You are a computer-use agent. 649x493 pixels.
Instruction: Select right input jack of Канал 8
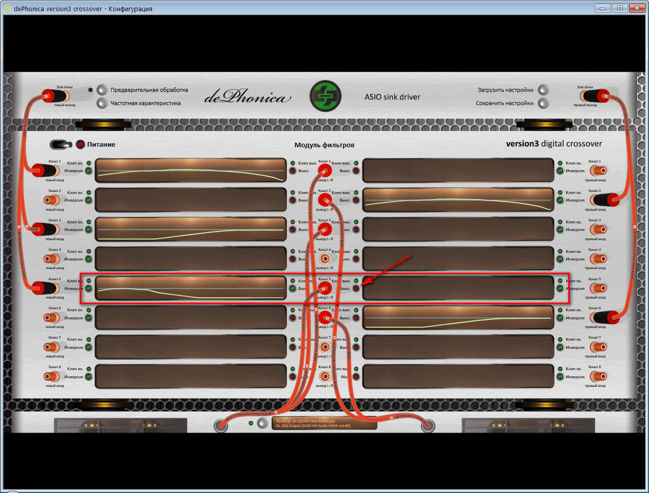598,377
